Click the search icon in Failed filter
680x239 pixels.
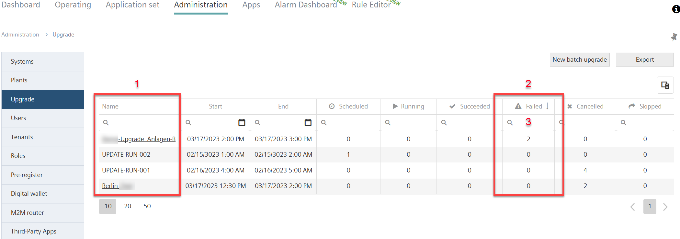510,123
